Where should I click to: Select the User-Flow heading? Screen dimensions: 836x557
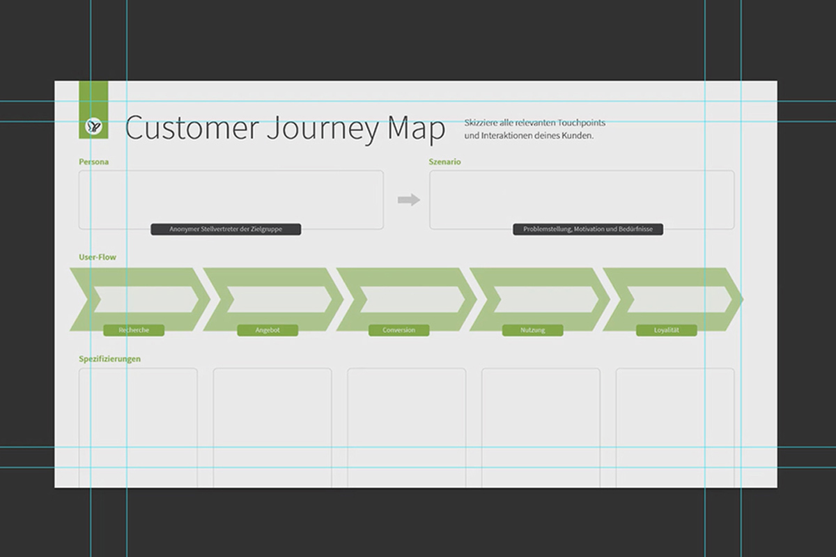click(x=98, y=258)
